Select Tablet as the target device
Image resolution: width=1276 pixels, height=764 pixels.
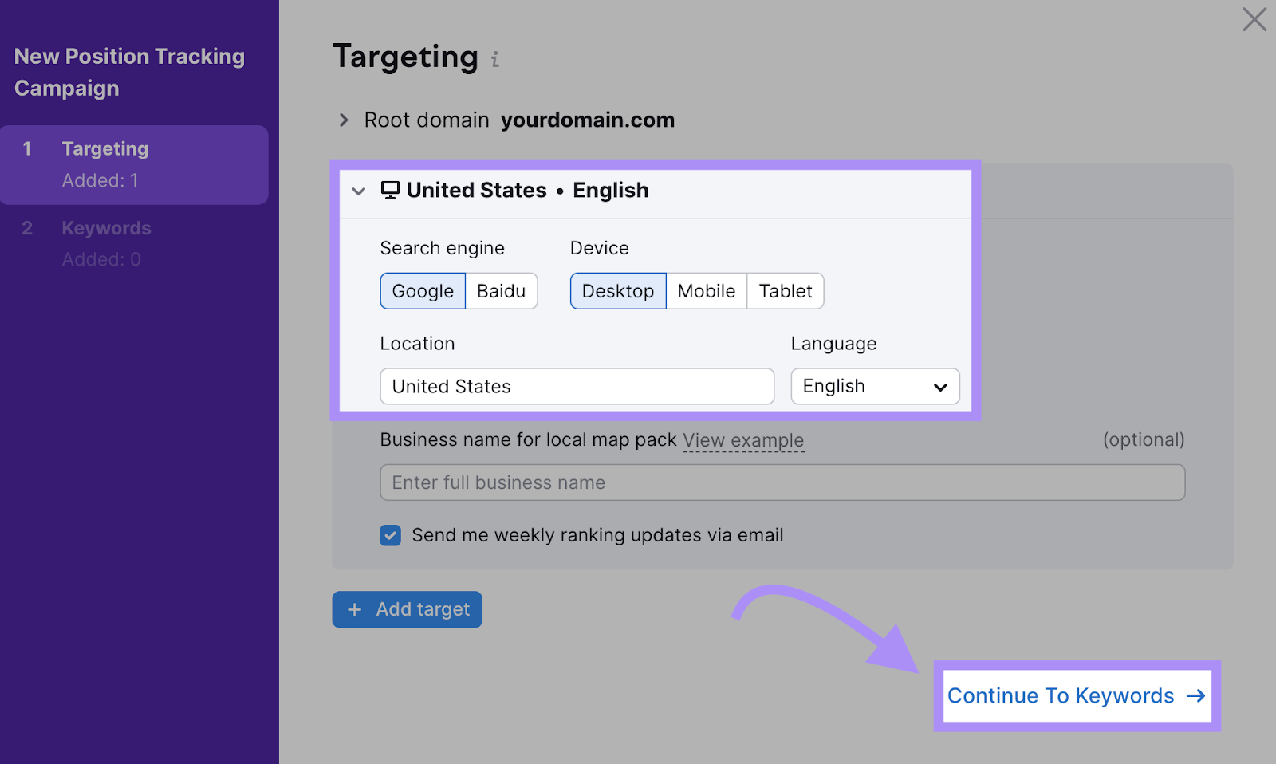(785, 291)
